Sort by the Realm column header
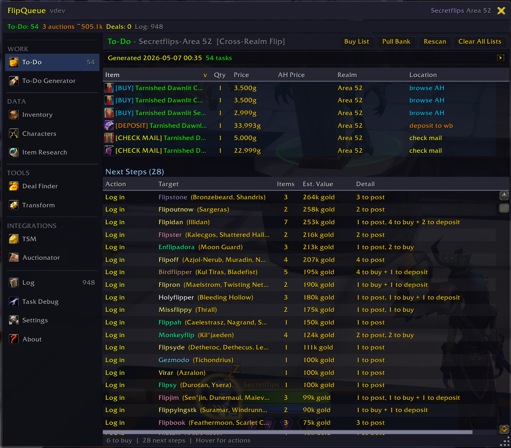Viewport: 511px width, 448px height. tap(347, 75)
